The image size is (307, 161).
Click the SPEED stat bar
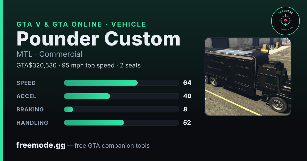[x=121, y=83]
